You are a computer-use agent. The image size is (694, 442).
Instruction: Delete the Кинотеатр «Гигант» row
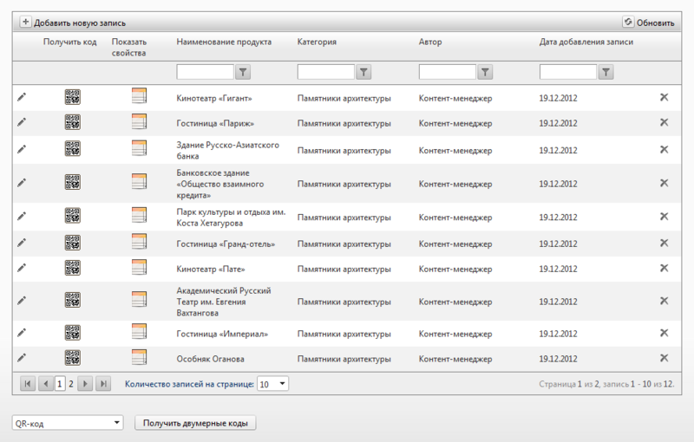[664, 97]
